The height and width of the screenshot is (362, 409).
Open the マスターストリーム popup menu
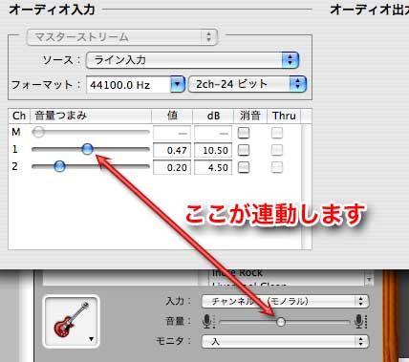click(122, 37)
